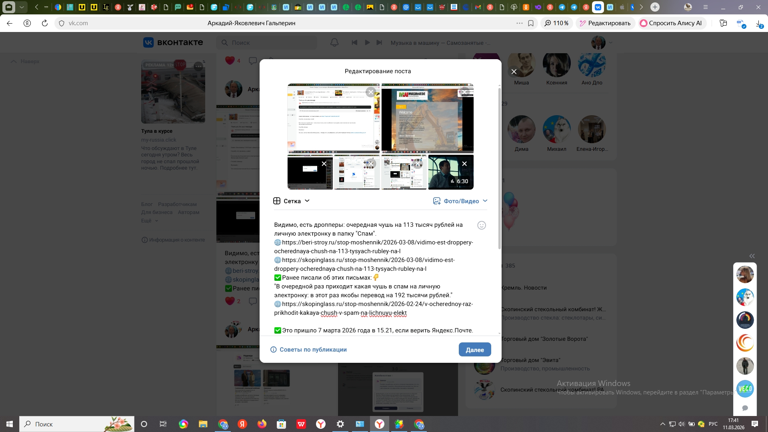The width and height of the screenshot is (768, 432).
Task: Play the music track in header
Action: 367,42
